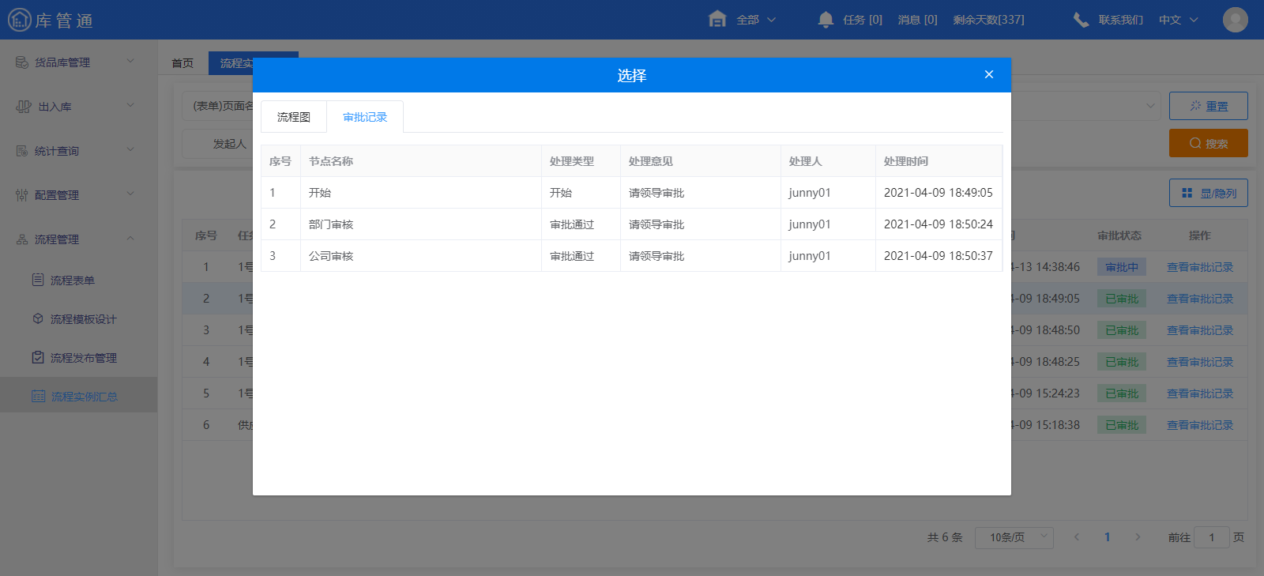The image size is (1264, 576).
Task: Click the 库管通 logo icon
Action: [19, 20]
